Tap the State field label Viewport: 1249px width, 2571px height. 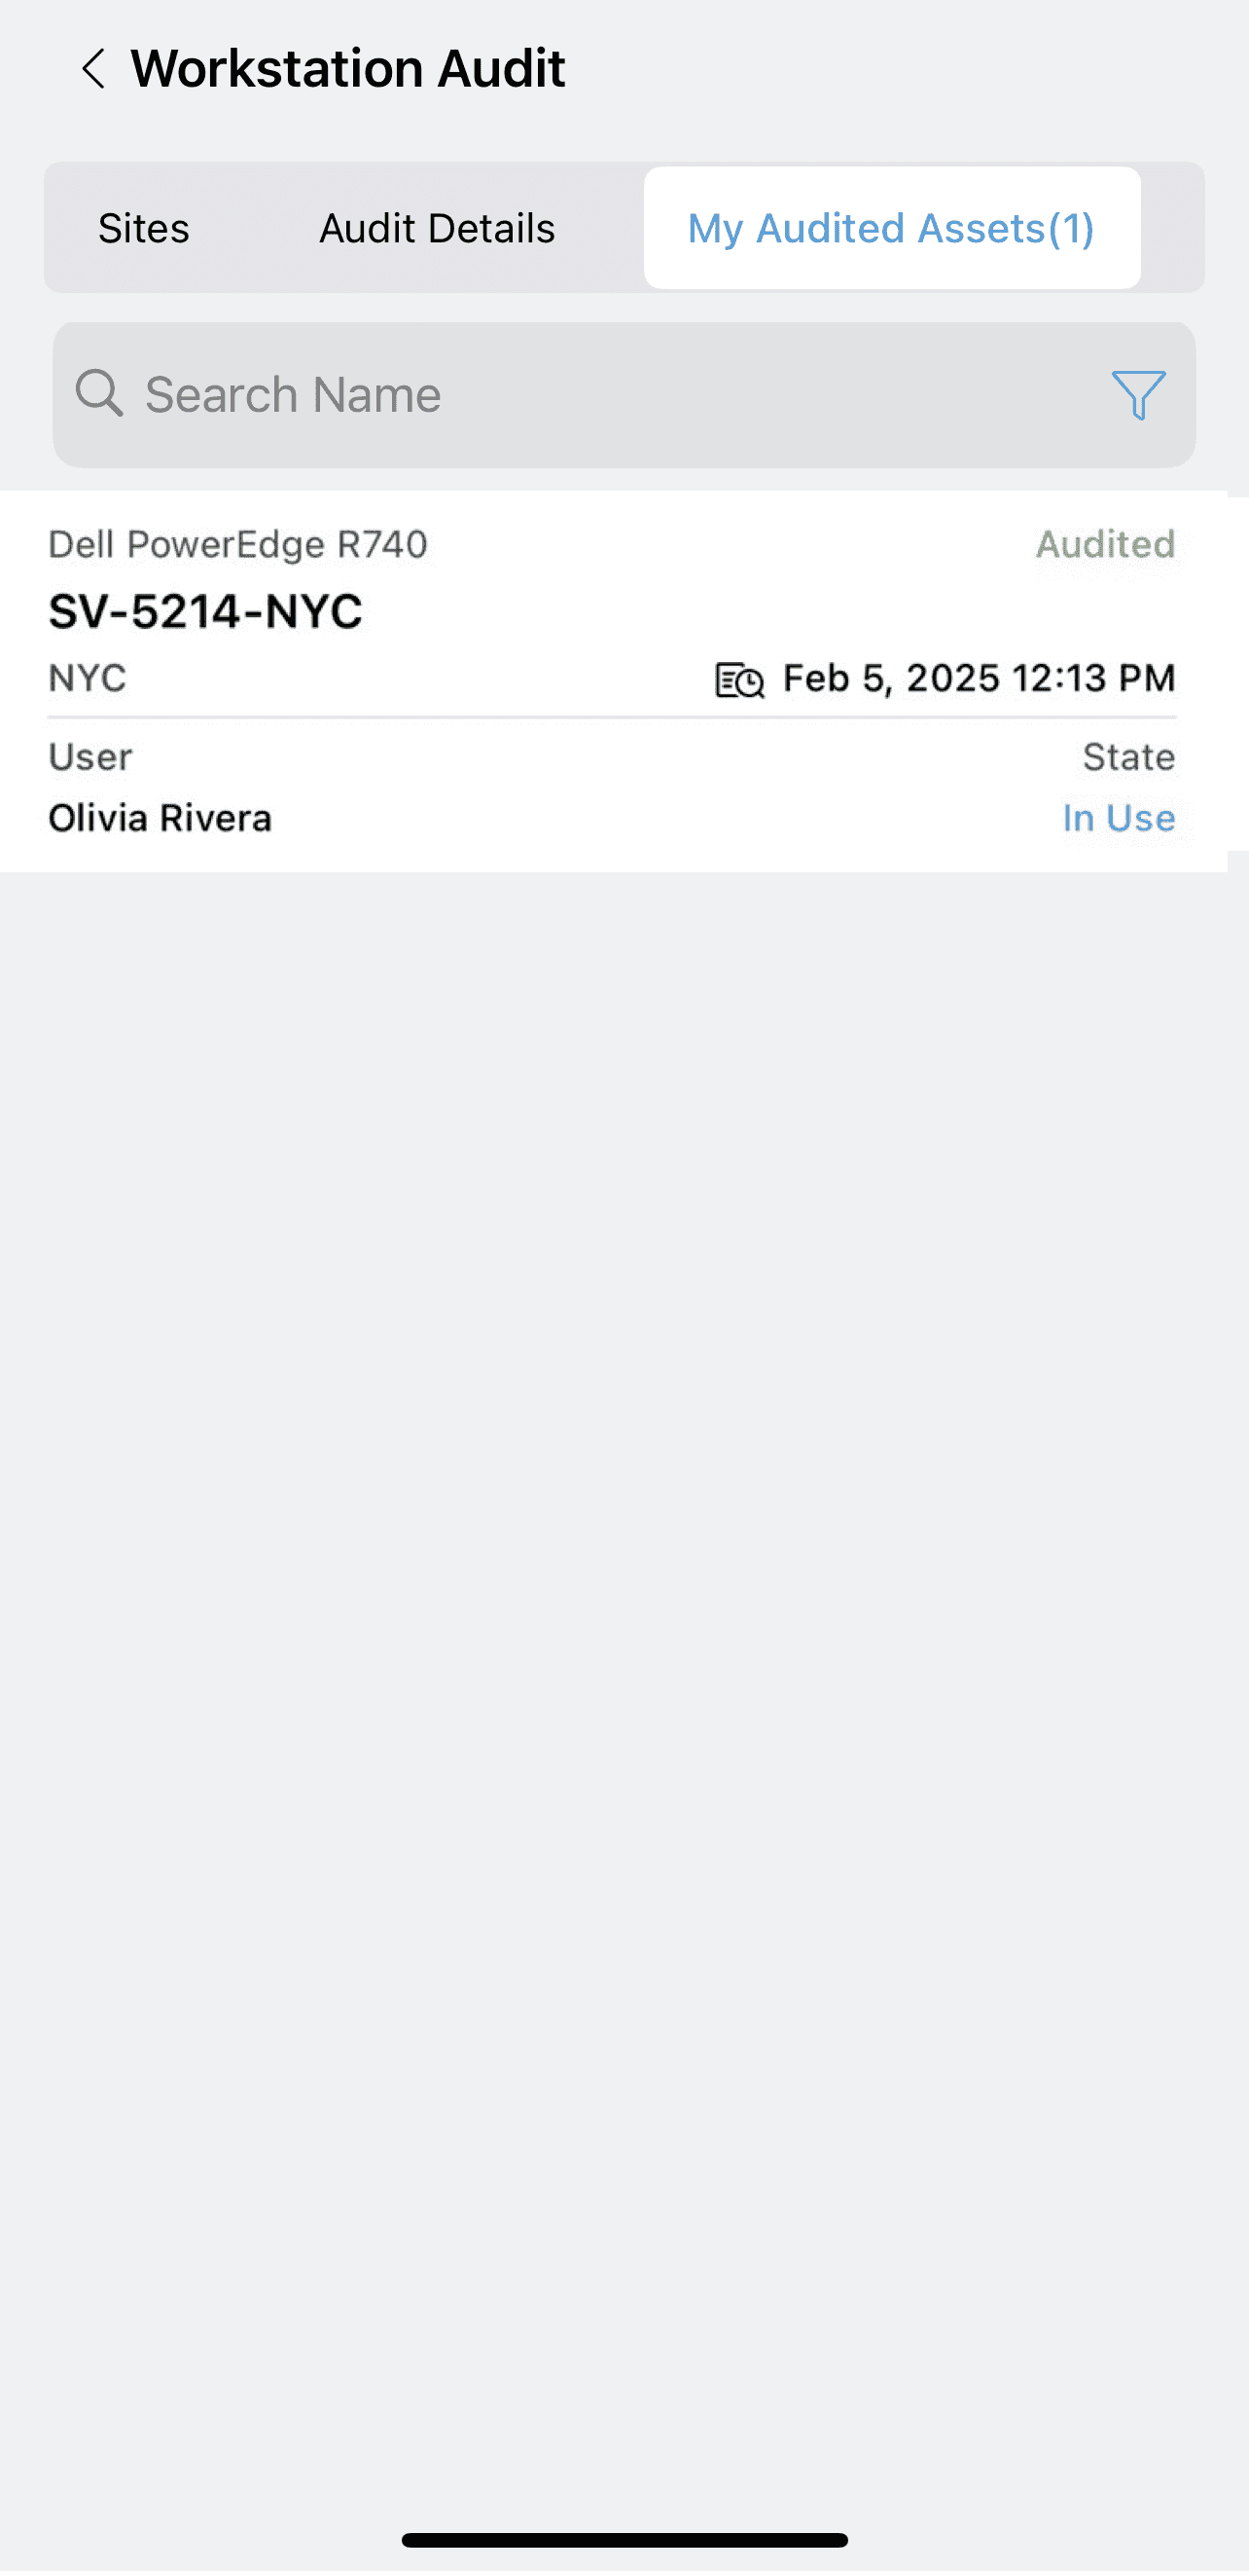(1128, 756)
